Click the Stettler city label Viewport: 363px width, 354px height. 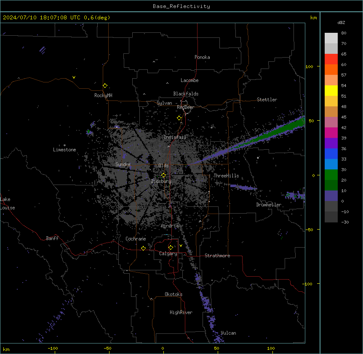(x=267, y=100)
